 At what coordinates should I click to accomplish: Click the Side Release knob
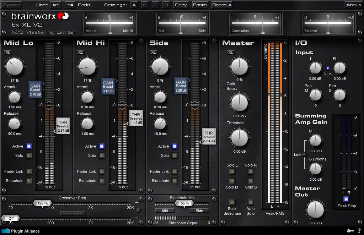pos(160,124)
